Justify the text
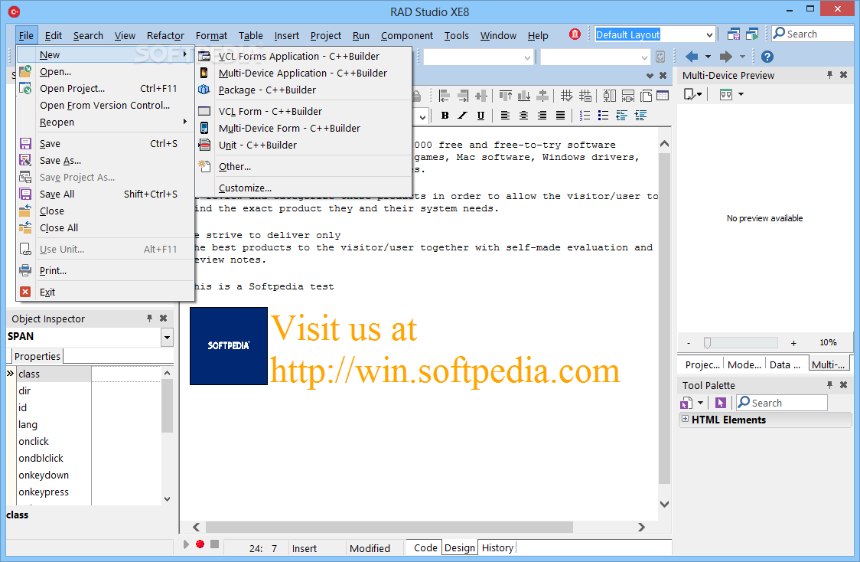 pos(560,116)
